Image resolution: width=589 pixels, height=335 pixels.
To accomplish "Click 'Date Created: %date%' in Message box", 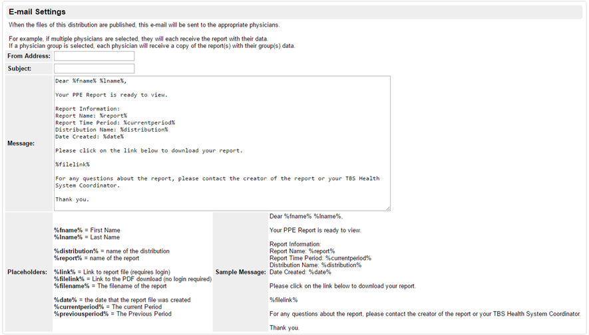I will 89,136.
